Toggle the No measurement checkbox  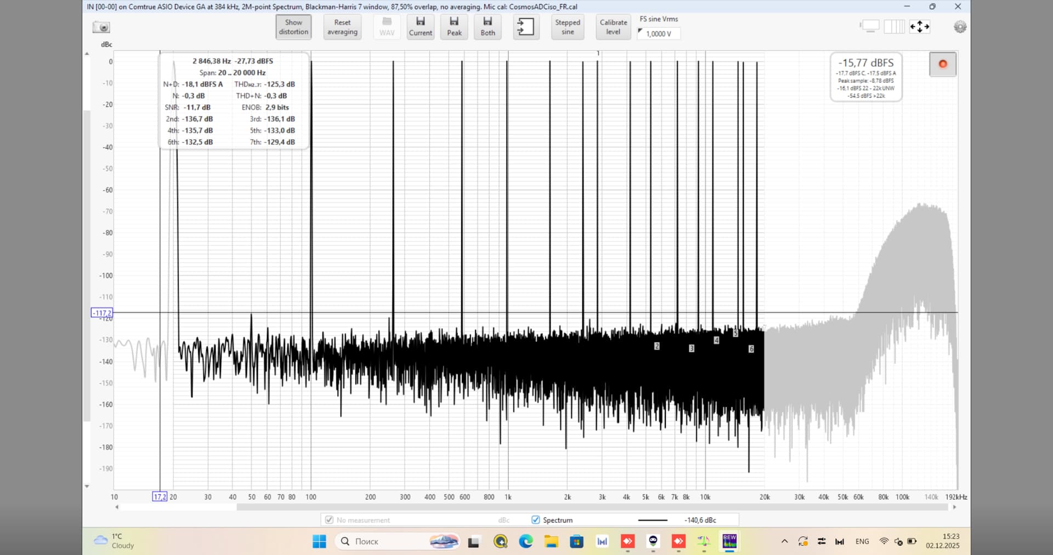(329, 520)
